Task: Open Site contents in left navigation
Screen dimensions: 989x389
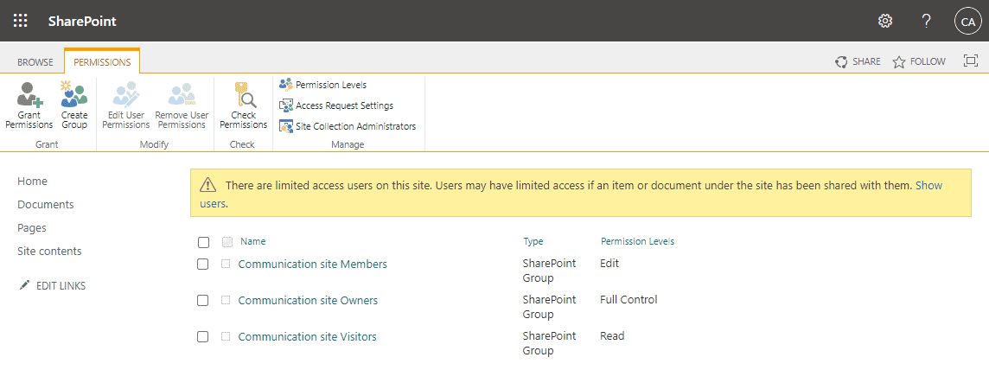Action: click(x=49, y=251)
